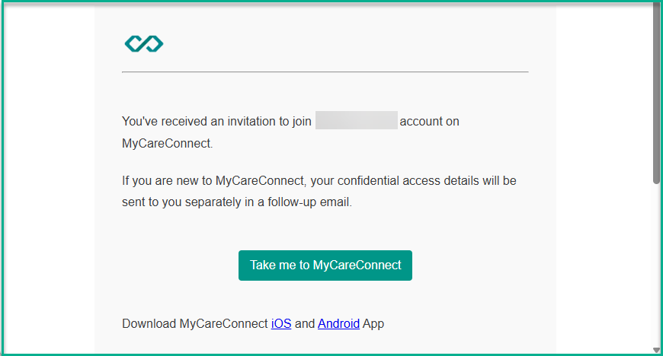This screenshot has height=356, width=663.
Task: Click the "account on" text after redaction
Action: click(429, 121)
